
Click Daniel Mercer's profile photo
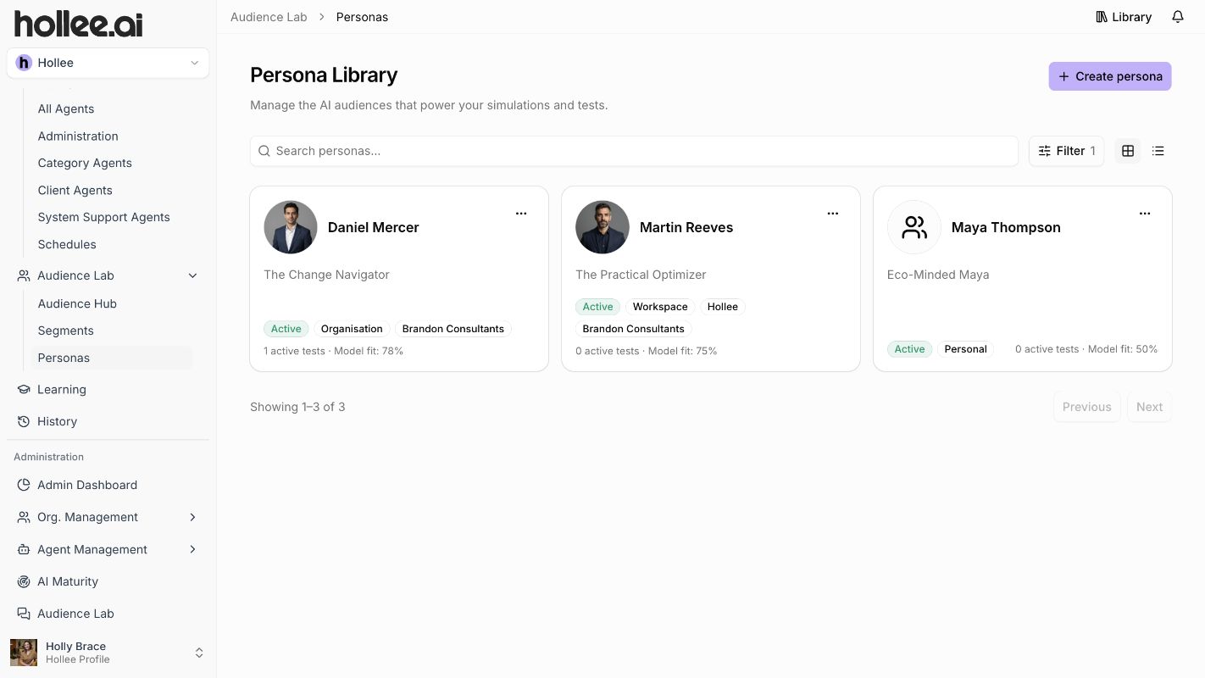(291, 227)
